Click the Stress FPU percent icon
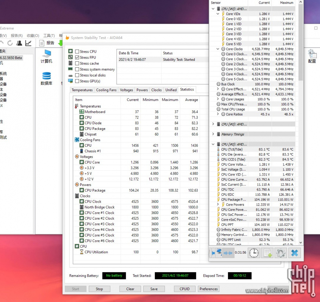 [71, 57]
